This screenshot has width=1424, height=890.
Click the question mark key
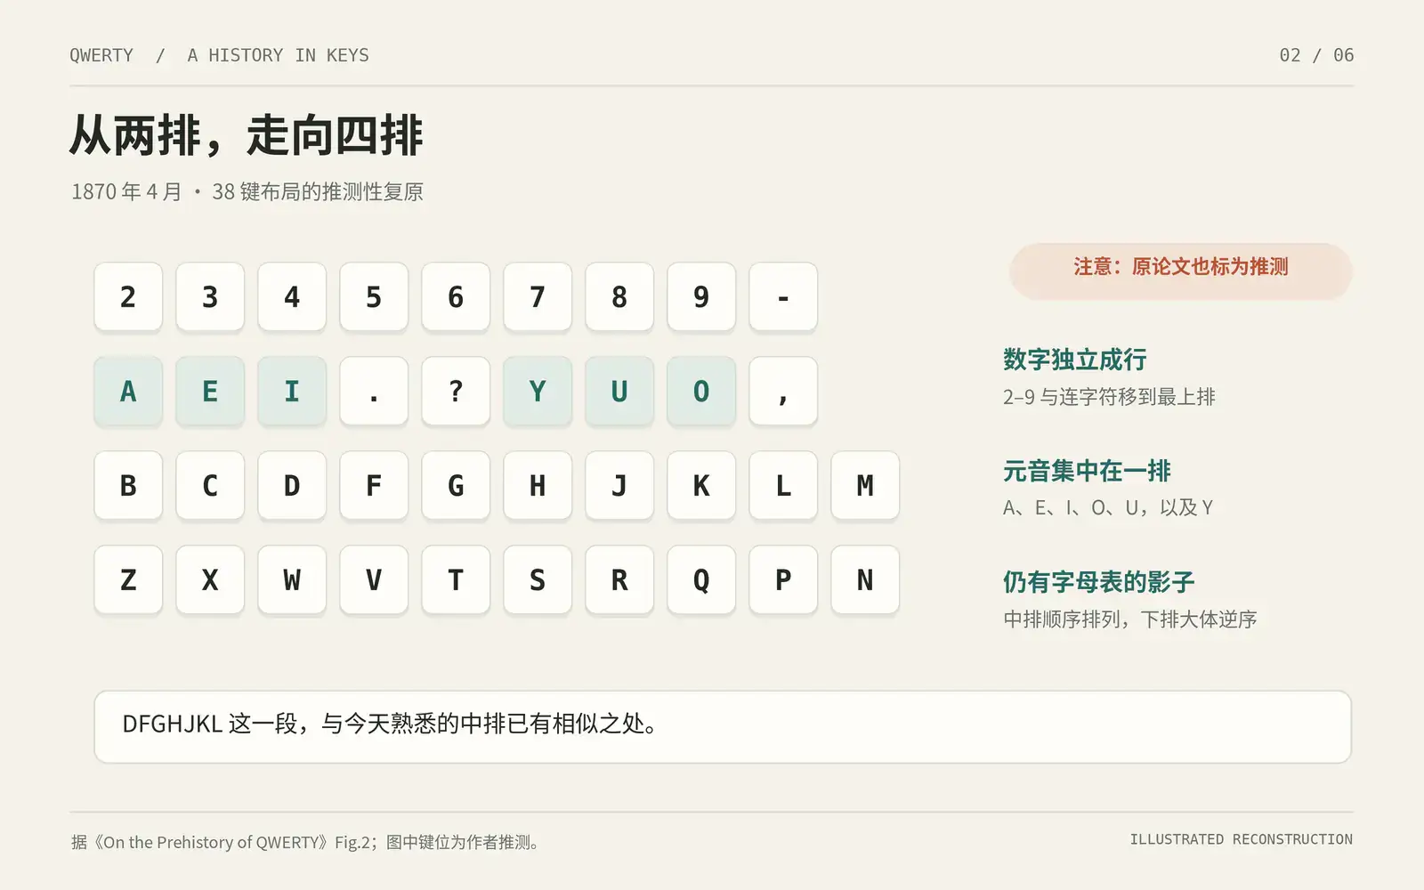tap(456, 391)
